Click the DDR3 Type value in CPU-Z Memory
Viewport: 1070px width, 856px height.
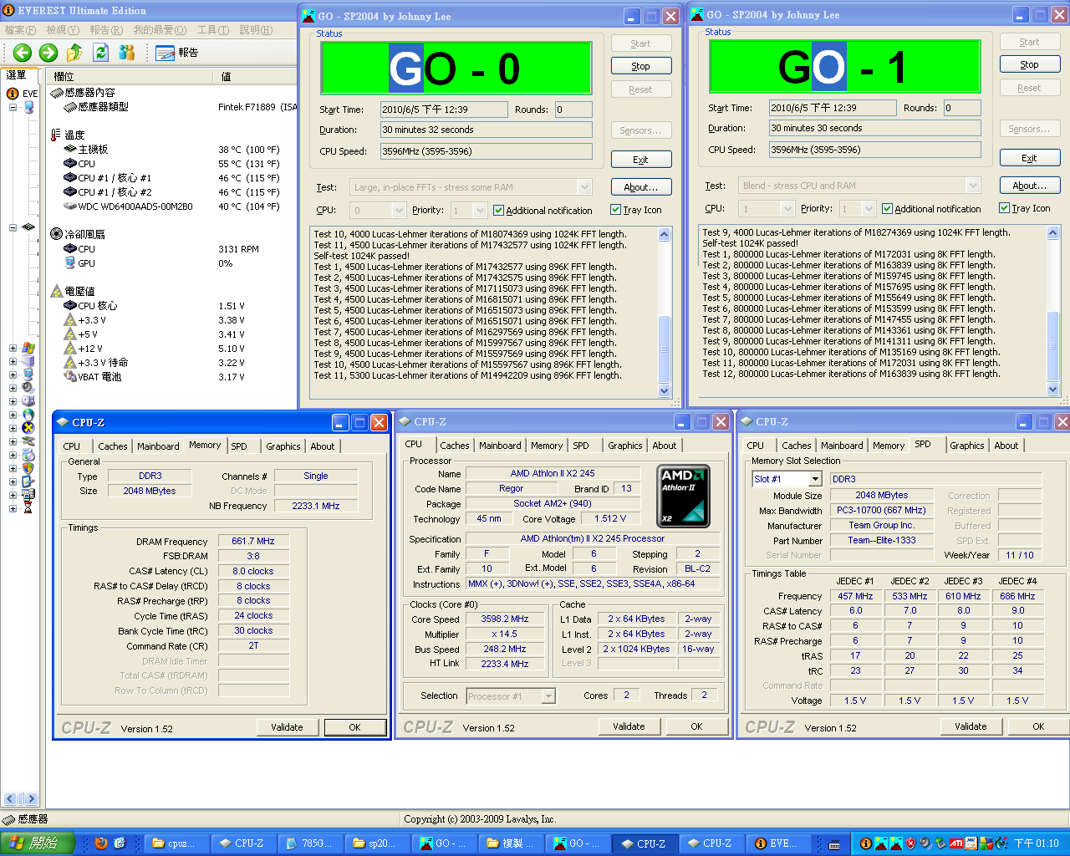click(x=150, y=476)
